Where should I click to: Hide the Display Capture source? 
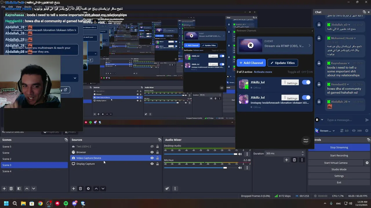click(152, 164)
